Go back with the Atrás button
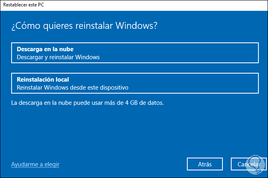Screen dimensions: 268x178 [x=204, y=164]
